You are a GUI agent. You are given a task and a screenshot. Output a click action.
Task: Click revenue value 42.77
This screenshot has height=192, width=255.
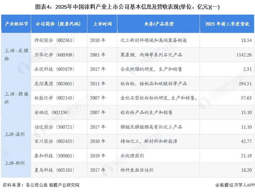click(x=246, y=141)
